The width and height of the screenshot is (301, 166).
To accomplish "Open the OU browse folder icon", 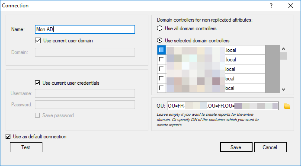I will click(x=287, y=106).
